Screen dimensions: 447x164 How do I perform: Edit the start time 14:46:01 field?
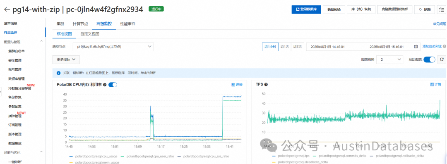tap(327, 47)
